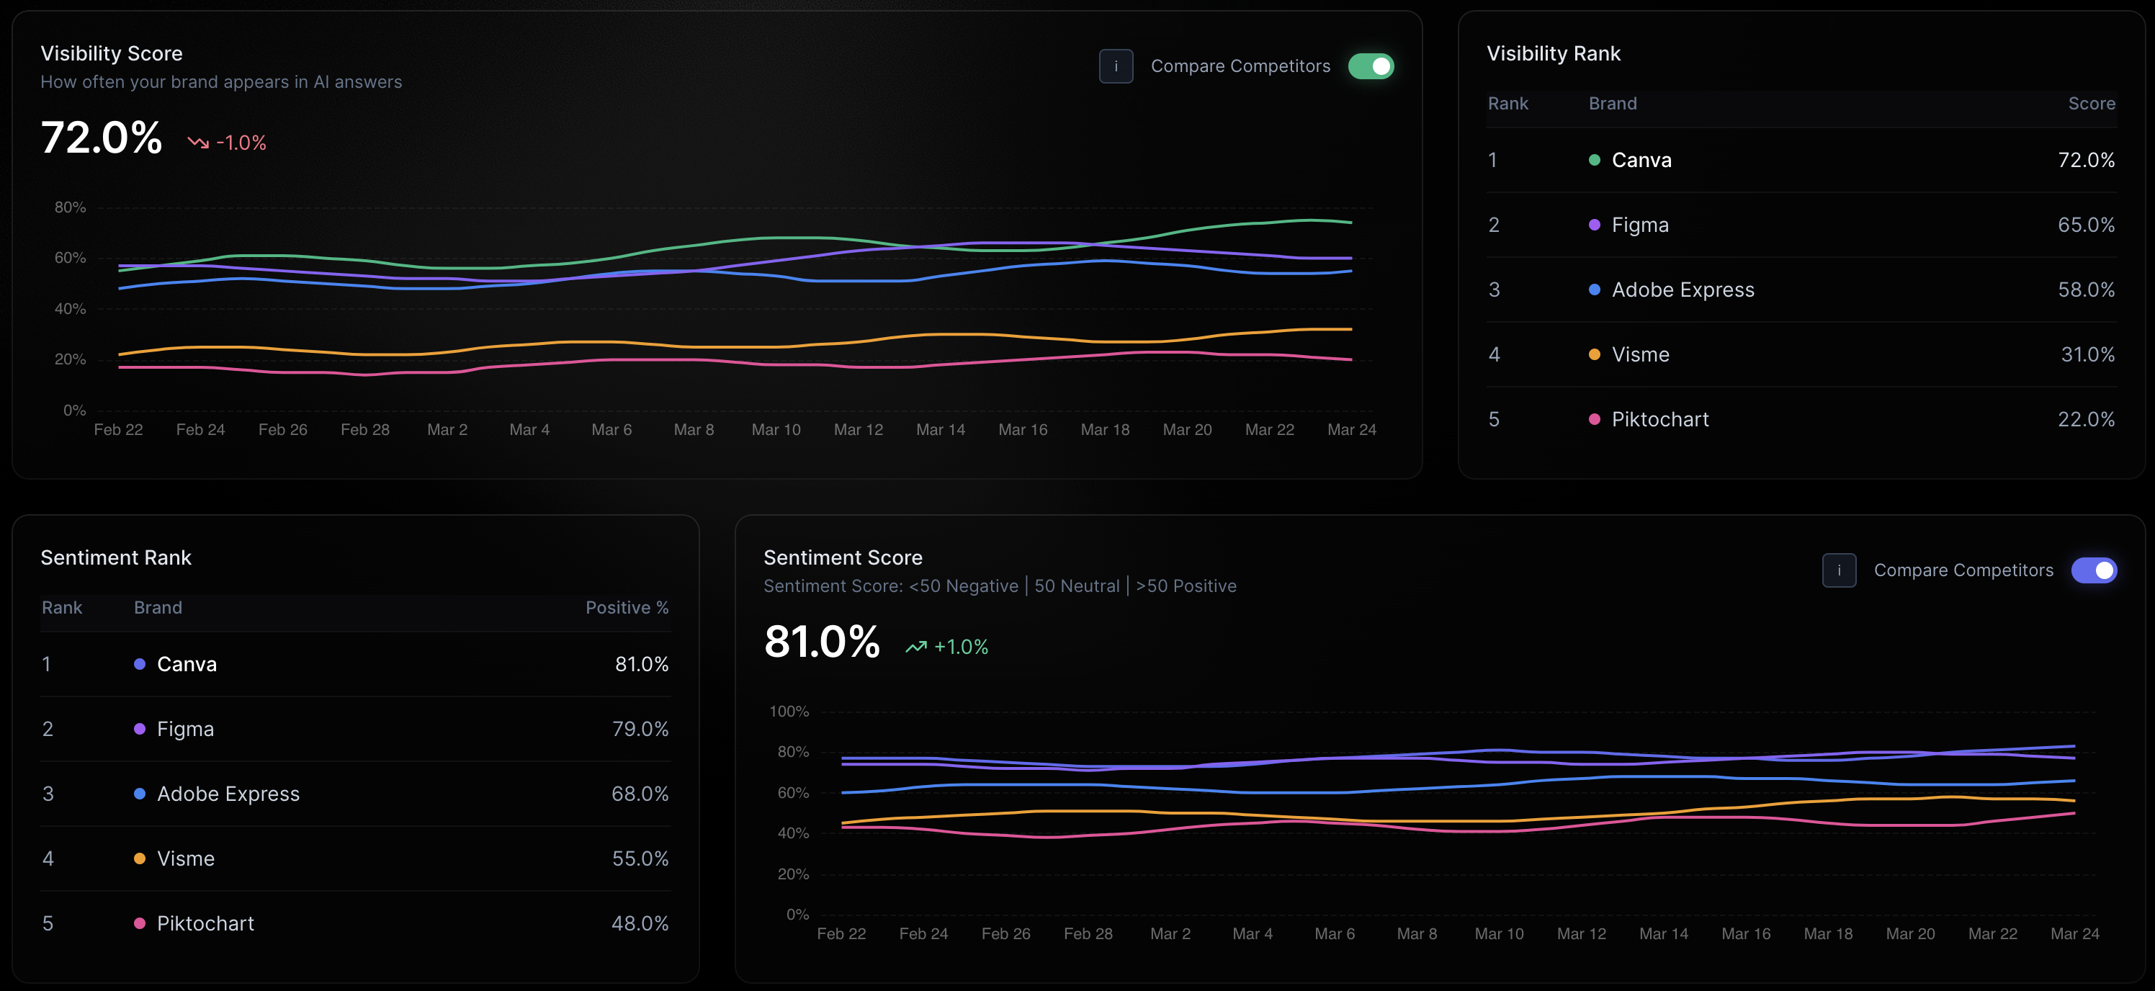The image size is (2155, 991).
Task: Open Visme row in Sentiment Rank
Action: (186, 859)
